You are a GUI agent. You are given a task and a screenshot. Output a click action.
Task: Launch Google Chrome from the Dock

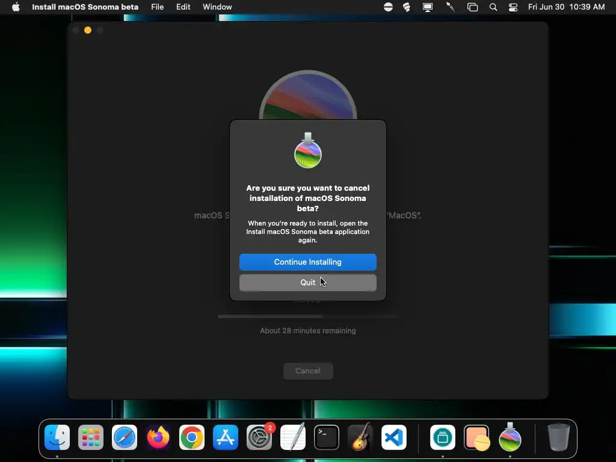pos(192,437)
